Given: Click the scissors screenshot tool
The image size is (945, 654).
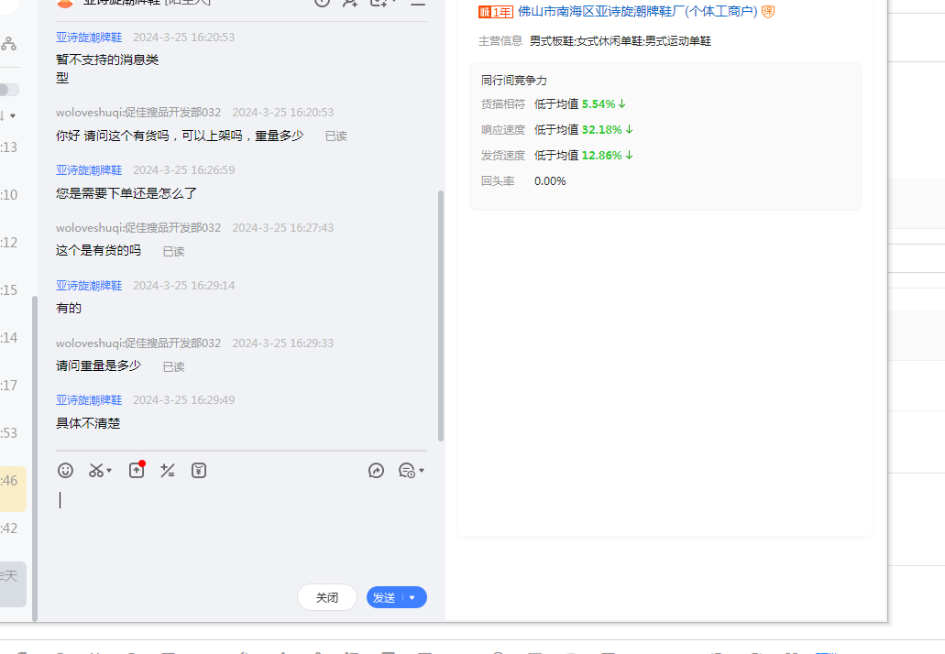Looking at the screenshot, I should click(x=96, y=471).
